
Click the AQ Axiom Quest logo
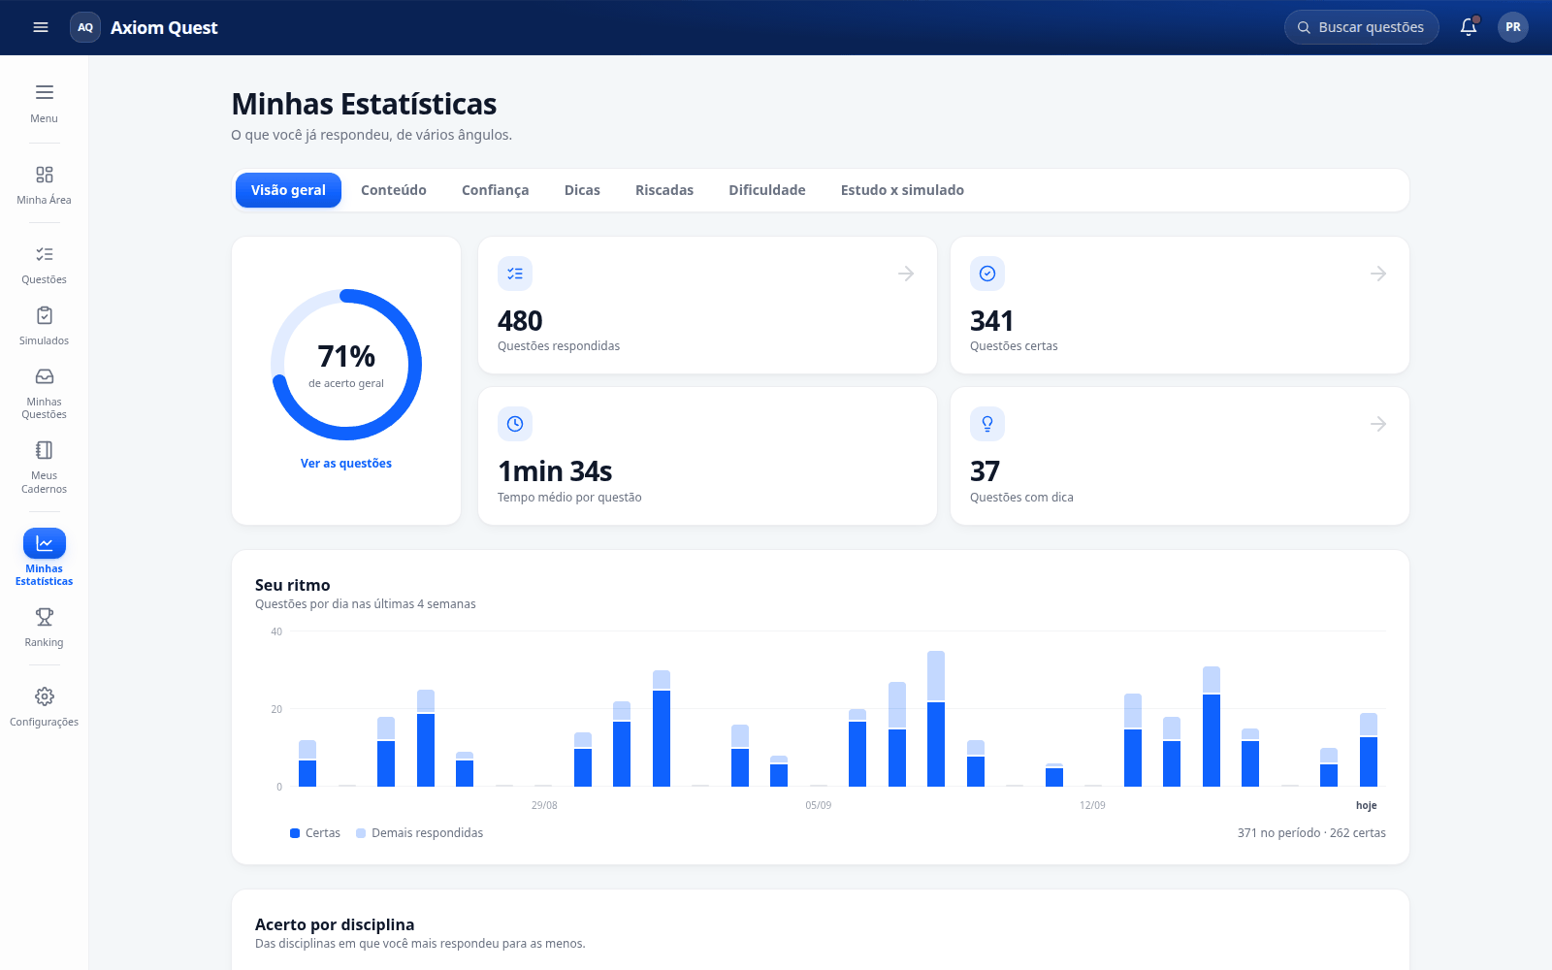[145, 27]
